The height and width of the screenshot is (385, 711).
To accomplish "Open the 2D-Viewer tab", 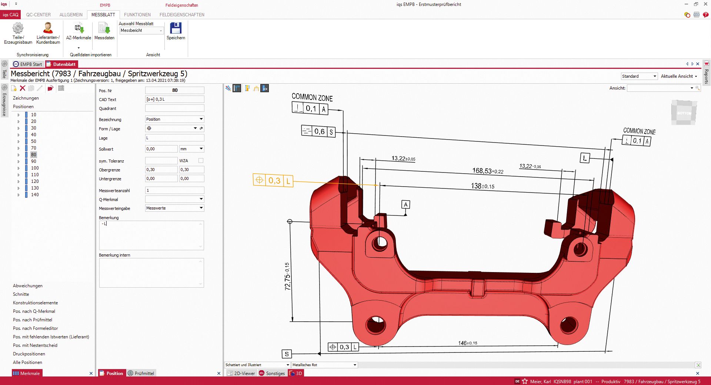I will click(x=241, y=373).
